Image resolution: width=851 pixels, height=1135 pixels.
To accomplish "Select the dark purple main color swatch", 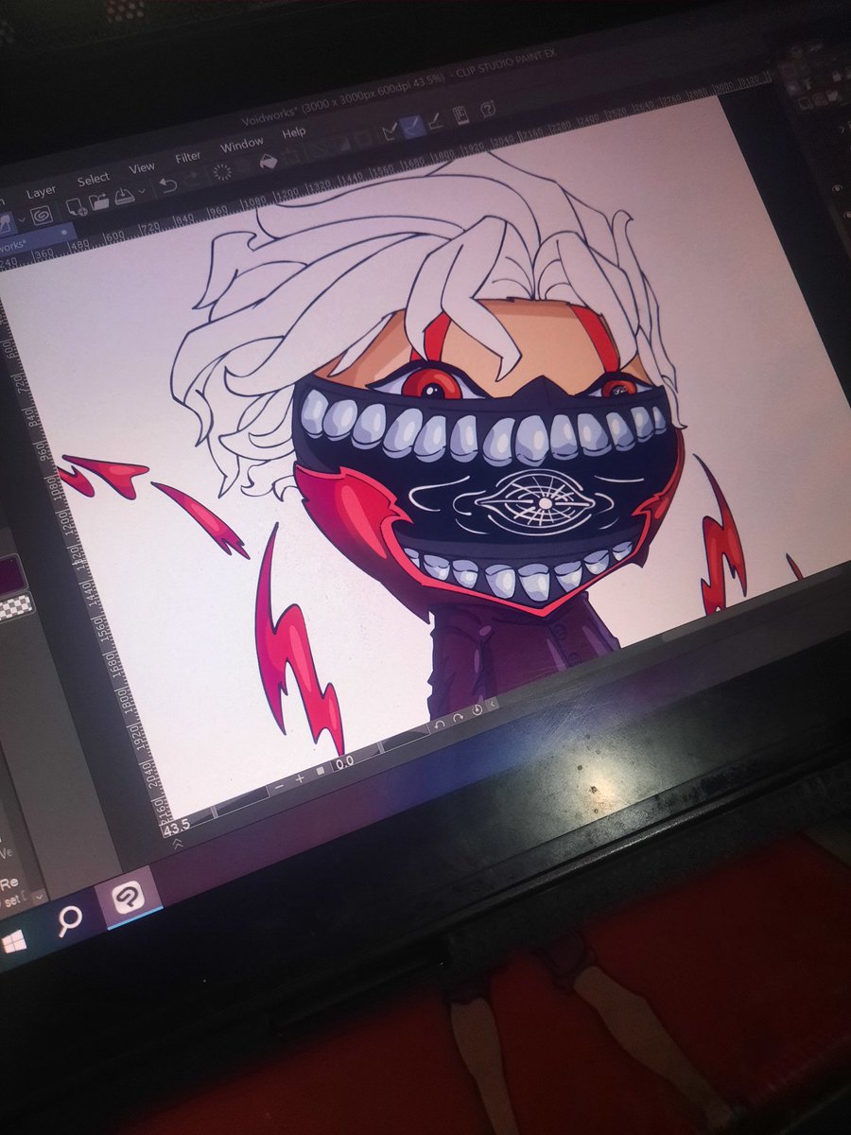I will pyautogui.click(x=11, y=575).
